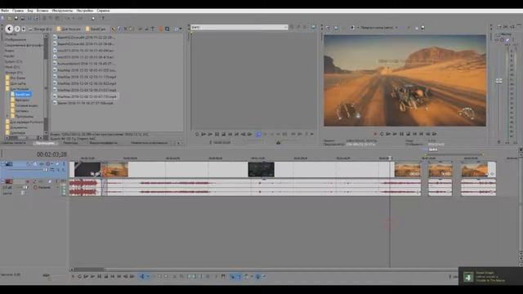Click the timeline cursor position timecode display
The image size is (523, 294).
[51, 154]
